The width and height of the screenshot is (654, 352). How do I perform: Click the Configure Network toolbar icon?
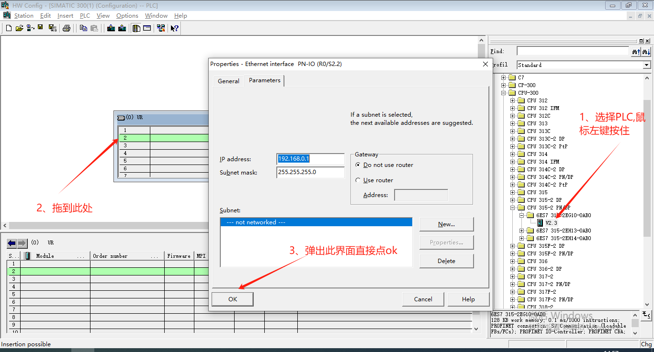[x=161, y=28]
